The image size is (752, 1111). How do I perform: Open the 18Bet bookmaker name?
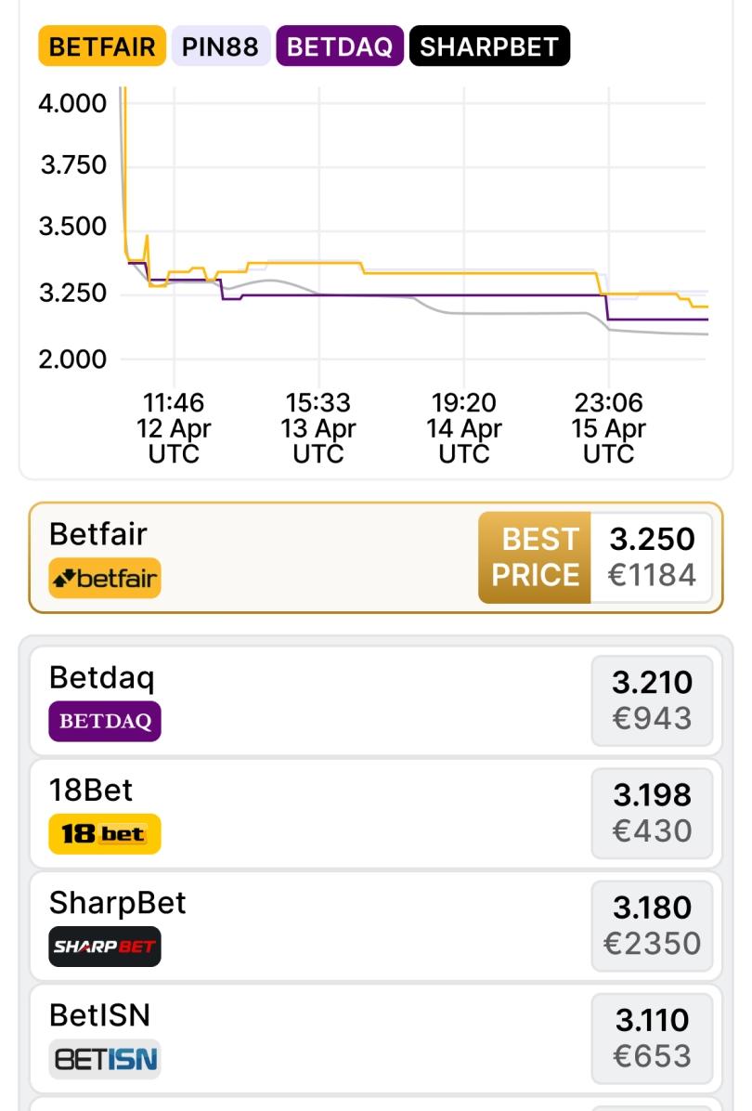(x=91, y=790)
